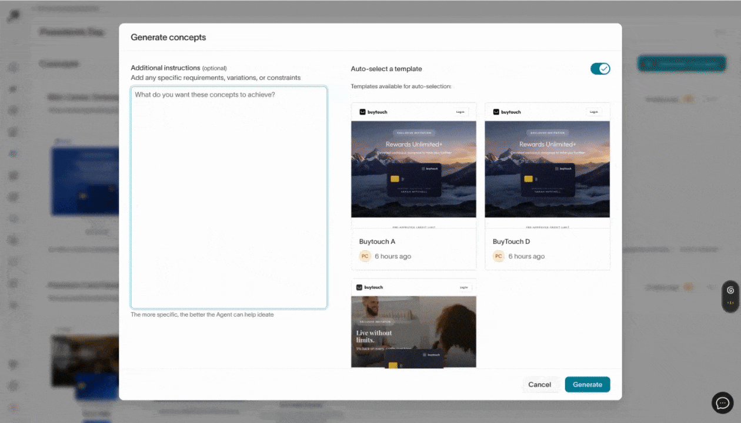Select the Buytouch A template image

[x=413, y=169]
